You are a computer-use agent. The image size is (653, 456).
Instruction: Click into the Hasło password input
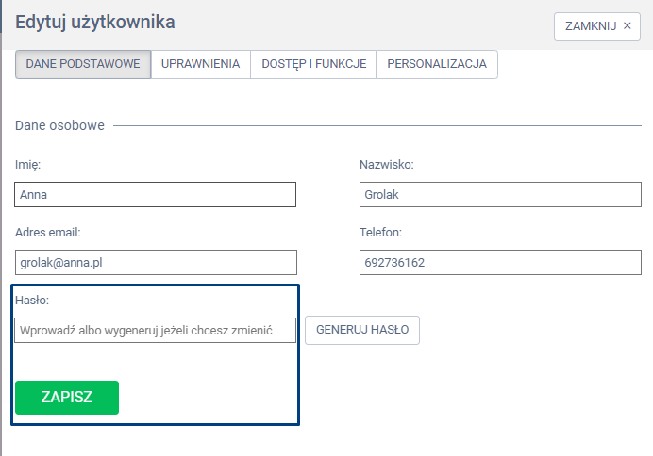(156, 330)
